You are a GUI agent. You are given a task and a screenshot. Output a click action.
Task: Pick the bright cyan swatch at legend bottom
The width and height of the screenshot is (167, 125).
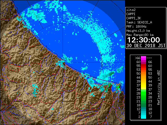(x=144, y=117)
